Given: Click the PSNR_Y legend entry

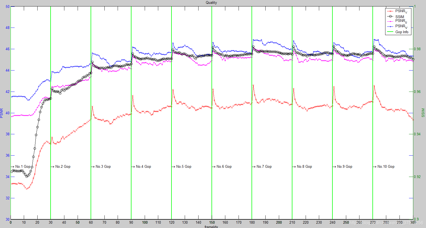Looking at the screenshot, I should coord(397,11).
